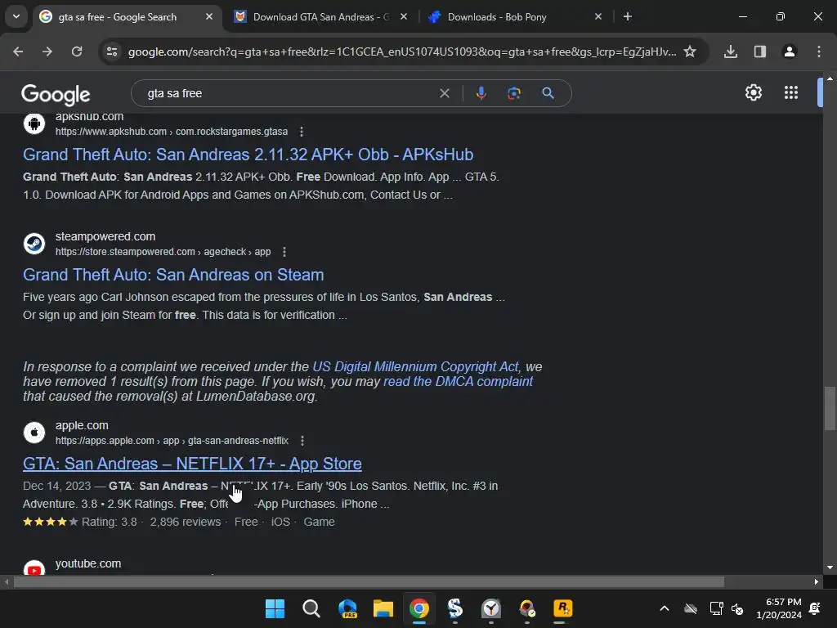Click the apple.com site favicon
The width and height of the screenshot is (837, 628).
pos(34,432)
